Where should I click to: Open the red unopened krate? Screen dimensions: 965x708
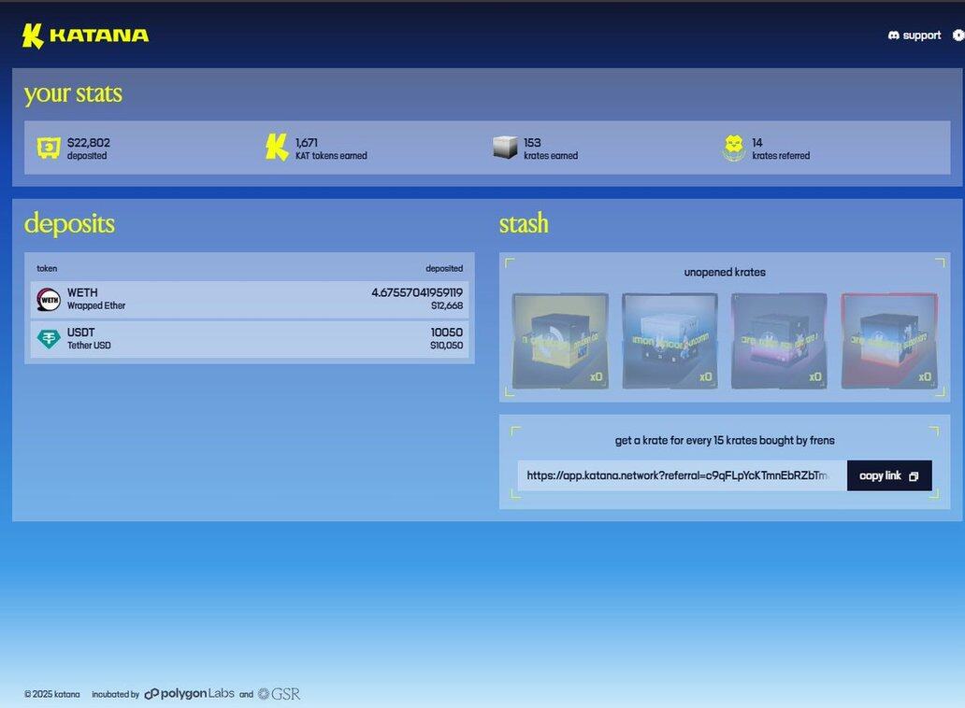pyautogui.click(x=888, y=341)
